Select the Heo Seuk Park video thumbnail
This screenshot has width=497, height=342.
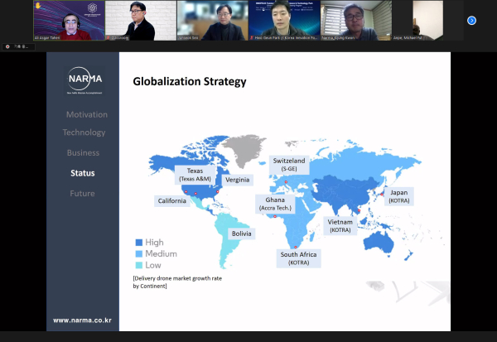tap(284, 20)
